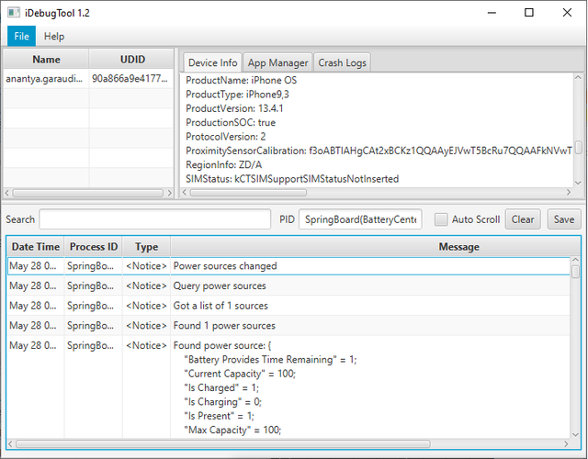
Task: Click the "Current Capacity" = 100 line
Action: tap(240, 374)
